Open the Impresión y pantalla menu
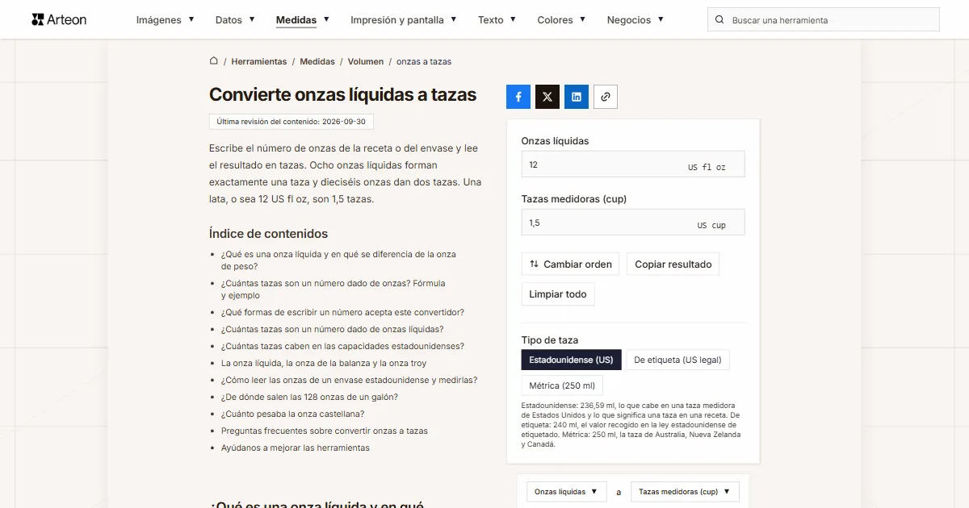The height and width of the screenshot is (508, 969). pos(404,19)
